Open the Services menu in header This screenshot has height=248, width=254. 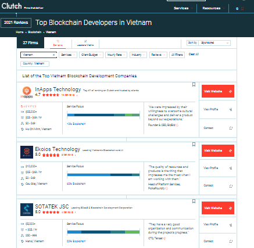coord(183,8)
